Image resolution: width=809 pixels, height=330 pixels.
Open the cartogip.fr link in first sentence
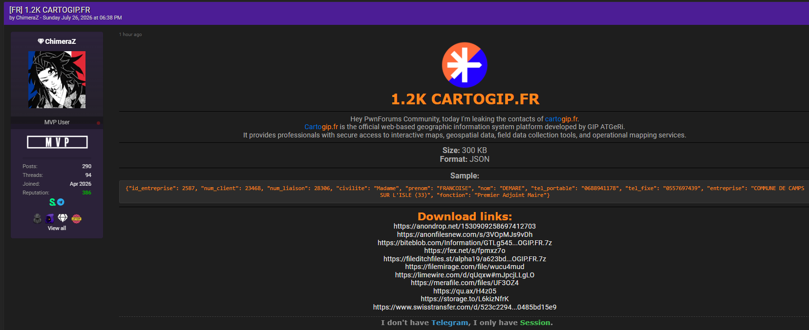(561, 119)
